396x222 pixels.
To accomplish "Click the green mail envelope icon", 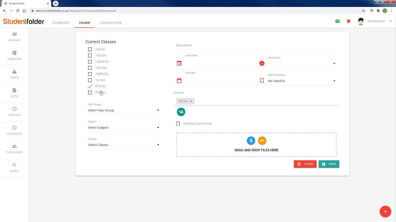I will point(338,21).
